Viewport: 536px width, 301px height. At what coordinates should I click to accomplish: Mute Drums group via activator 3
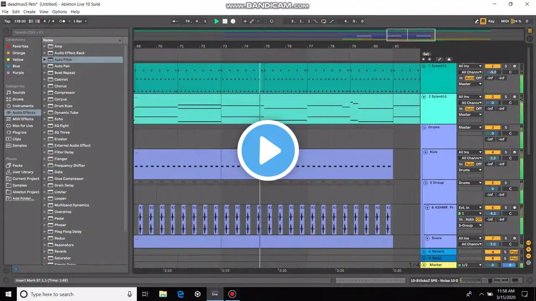click(x=493, y=128)
